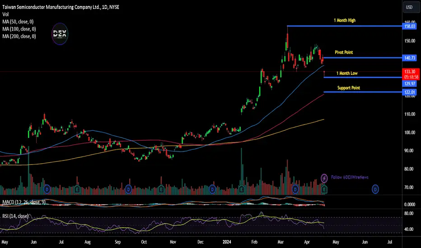Click the Aug label on time axis

pos(88,242)
